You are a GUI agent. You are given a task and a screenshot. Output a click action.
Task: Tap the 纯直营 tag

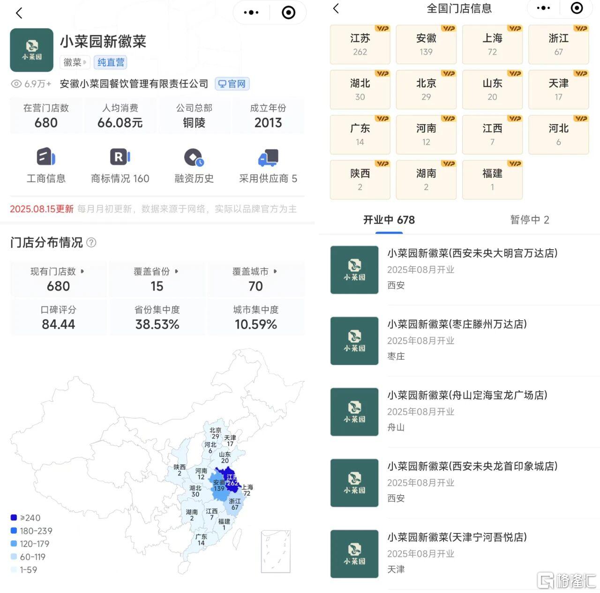[111, 62]
